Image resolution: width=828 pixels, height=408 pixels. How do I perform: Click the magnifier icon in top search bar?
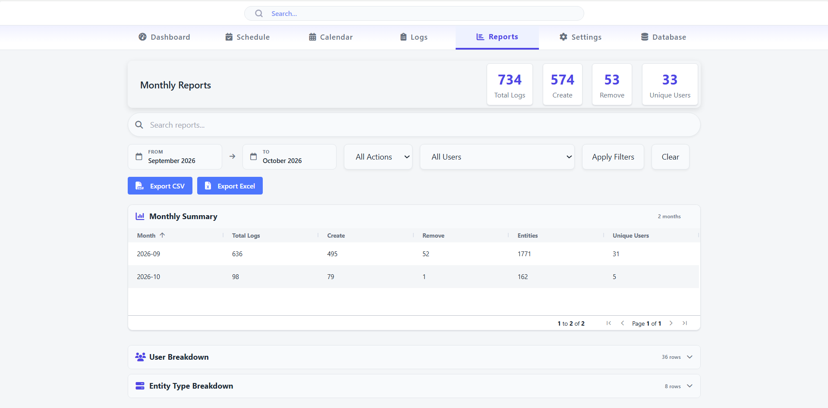259,13
